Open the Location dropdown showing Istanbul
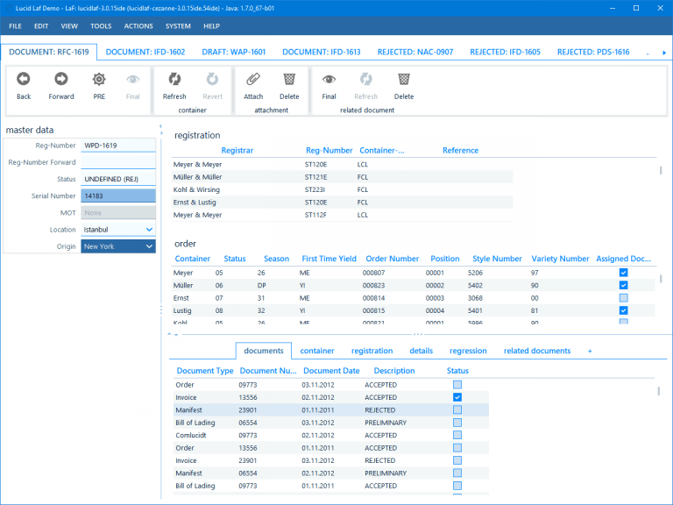The width and height of the screenshot is (673, 505). tap(149, 230)
